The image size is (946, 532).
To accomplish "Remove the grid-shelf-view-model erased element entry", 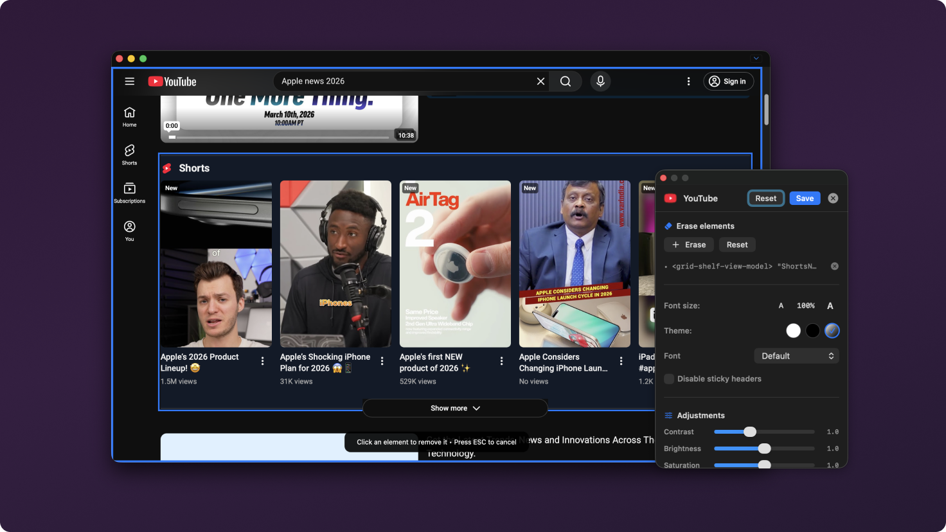I will (834, 266).
